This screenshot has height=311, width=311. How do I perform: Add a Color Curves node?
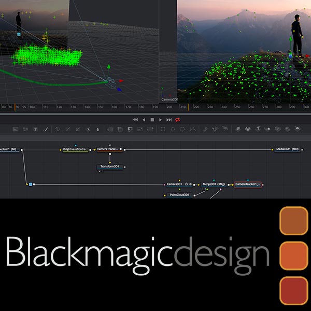click(x=67, y=129)
